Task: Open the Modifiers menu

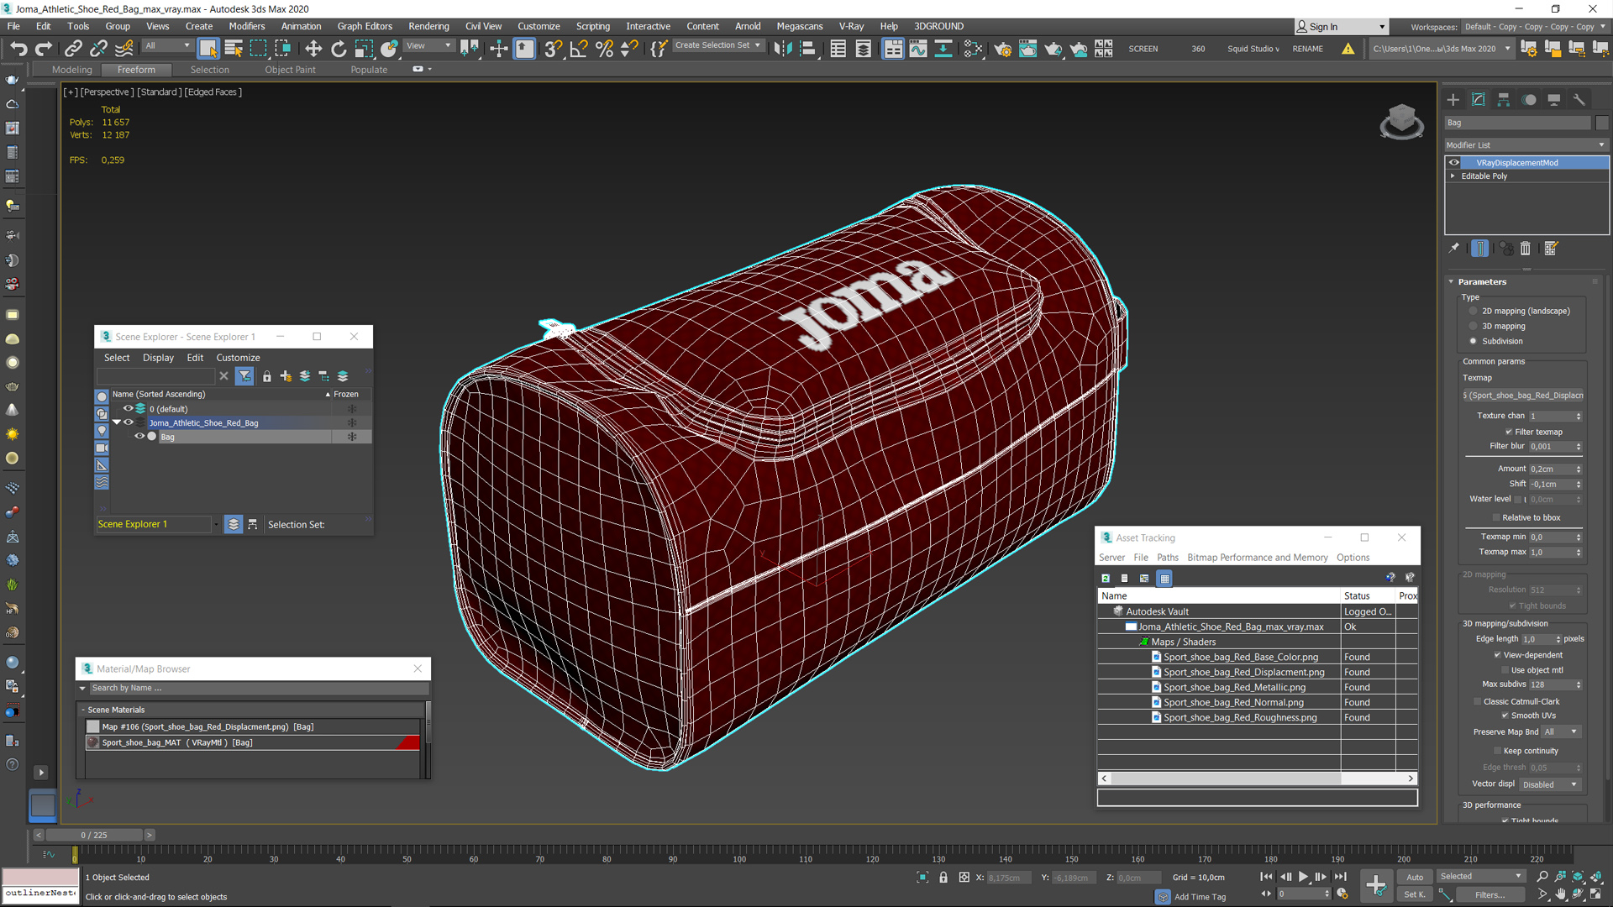Action: [246, 26]
